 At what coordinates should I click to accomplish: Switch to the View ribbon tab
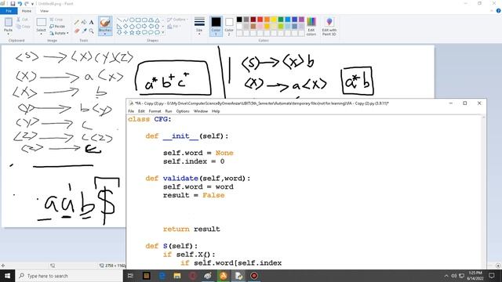[x=44, y=11]
